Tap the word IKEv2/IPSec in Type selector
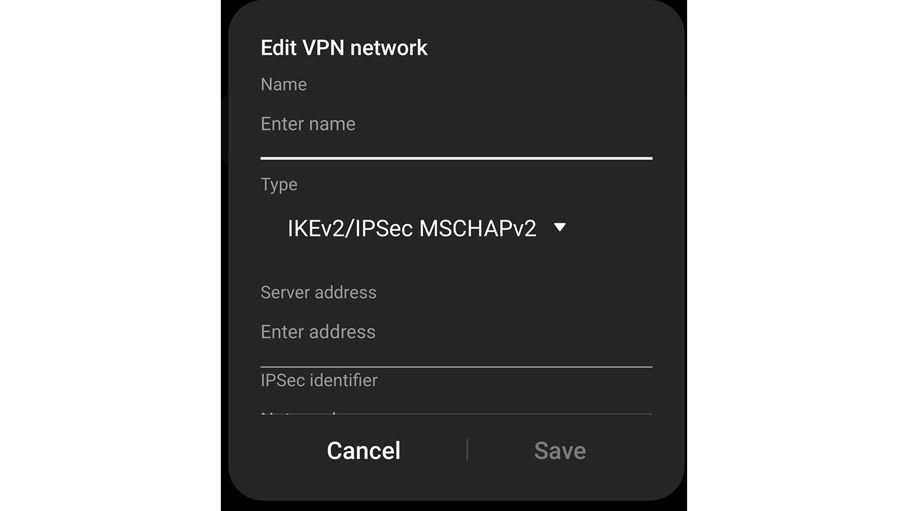 pos(350,228)
